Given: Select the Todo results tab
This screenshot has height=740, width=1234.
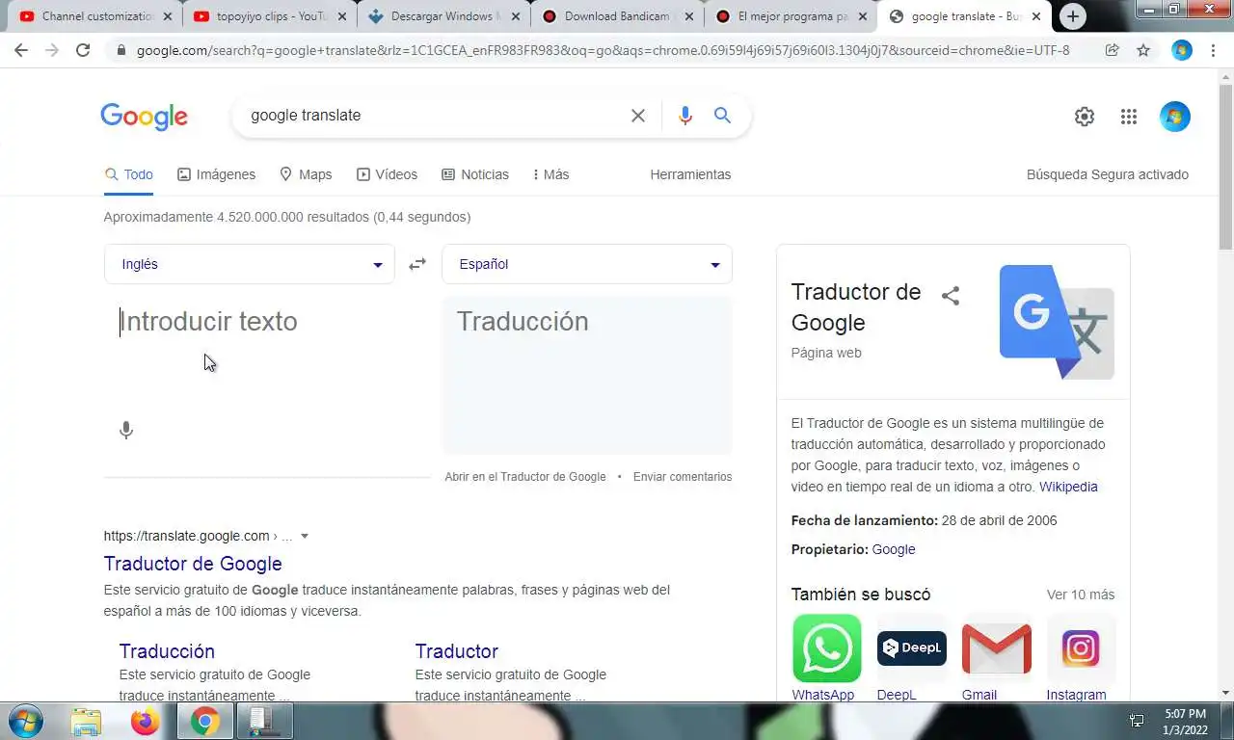Looking at the screenshot, I should [129, 174].
